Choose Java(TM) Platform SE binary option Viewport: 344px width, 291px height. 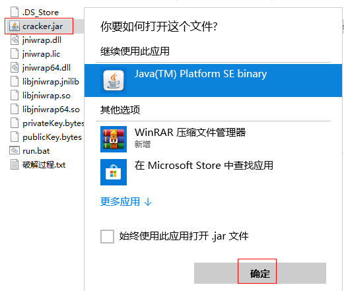213,81
